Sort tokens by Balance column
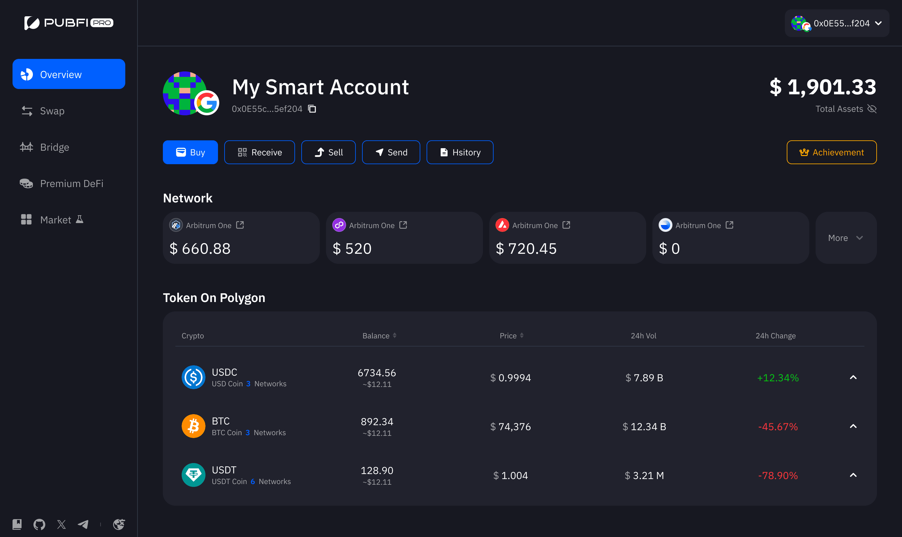 [395, 336]
